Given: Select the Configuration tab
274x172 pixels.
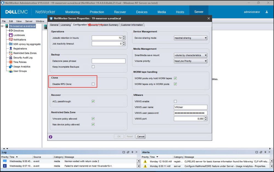Looking at the screenshot, I should pyautogui.click(x=80, y=25).
